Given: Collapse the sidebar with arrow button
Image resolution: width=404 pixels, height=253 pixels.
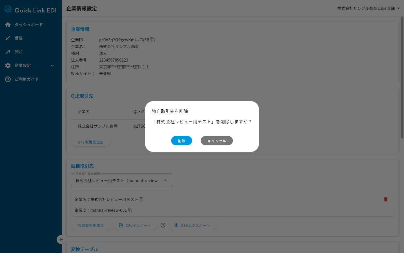Looking at the screenshot, I should click(x=61, y=240).
